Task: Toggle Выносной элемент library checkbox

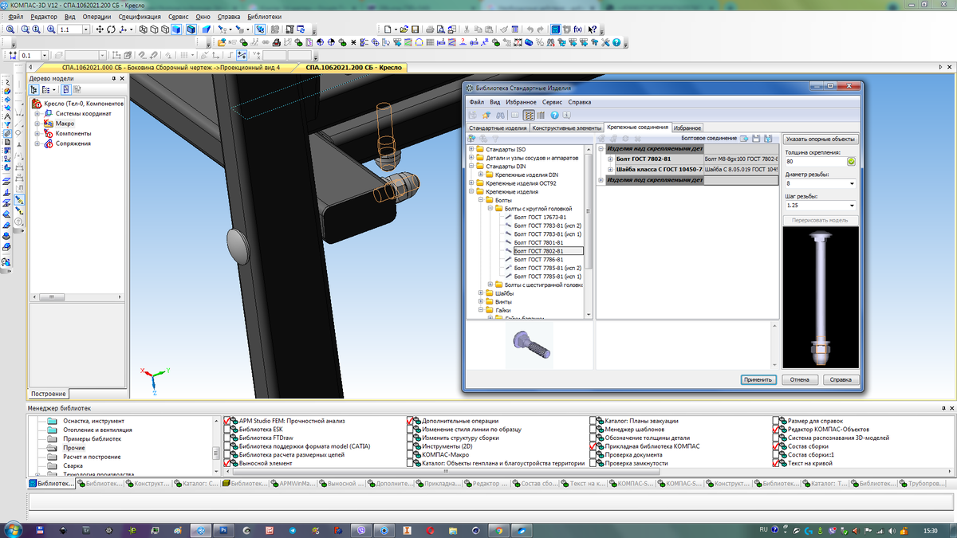Action: coord(227,462)
